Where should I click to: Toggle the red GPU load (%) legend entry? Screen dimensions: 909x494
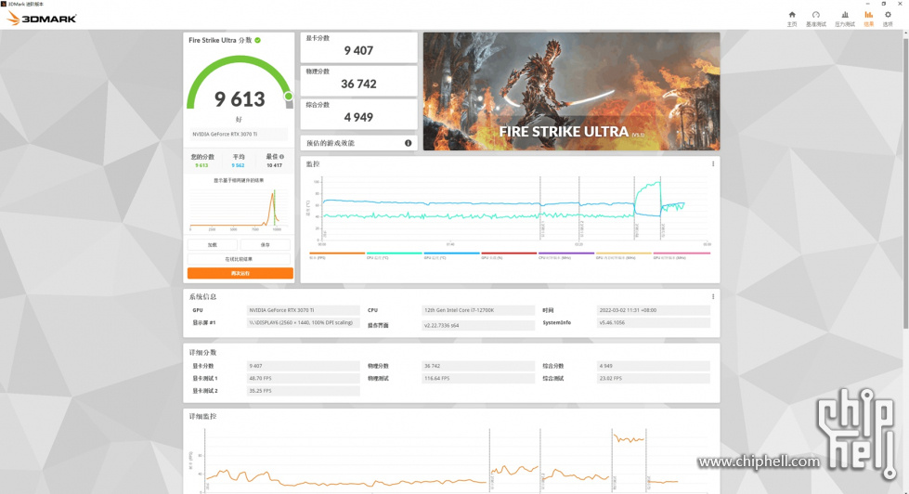click(509, 255)
